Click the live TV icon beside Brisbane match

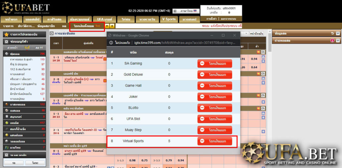105,59
